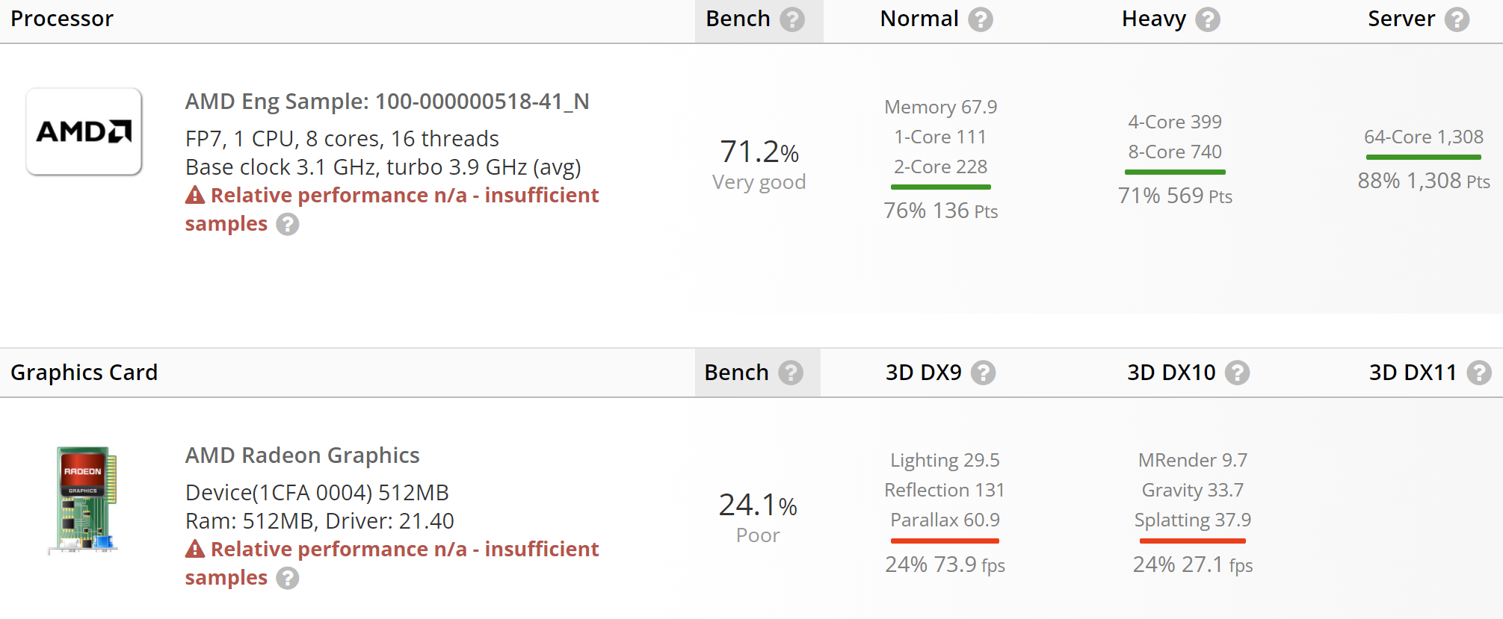Click the Heavy column question mark icon
Screen dimensions: 1503x619
[x=1209, y=20]
